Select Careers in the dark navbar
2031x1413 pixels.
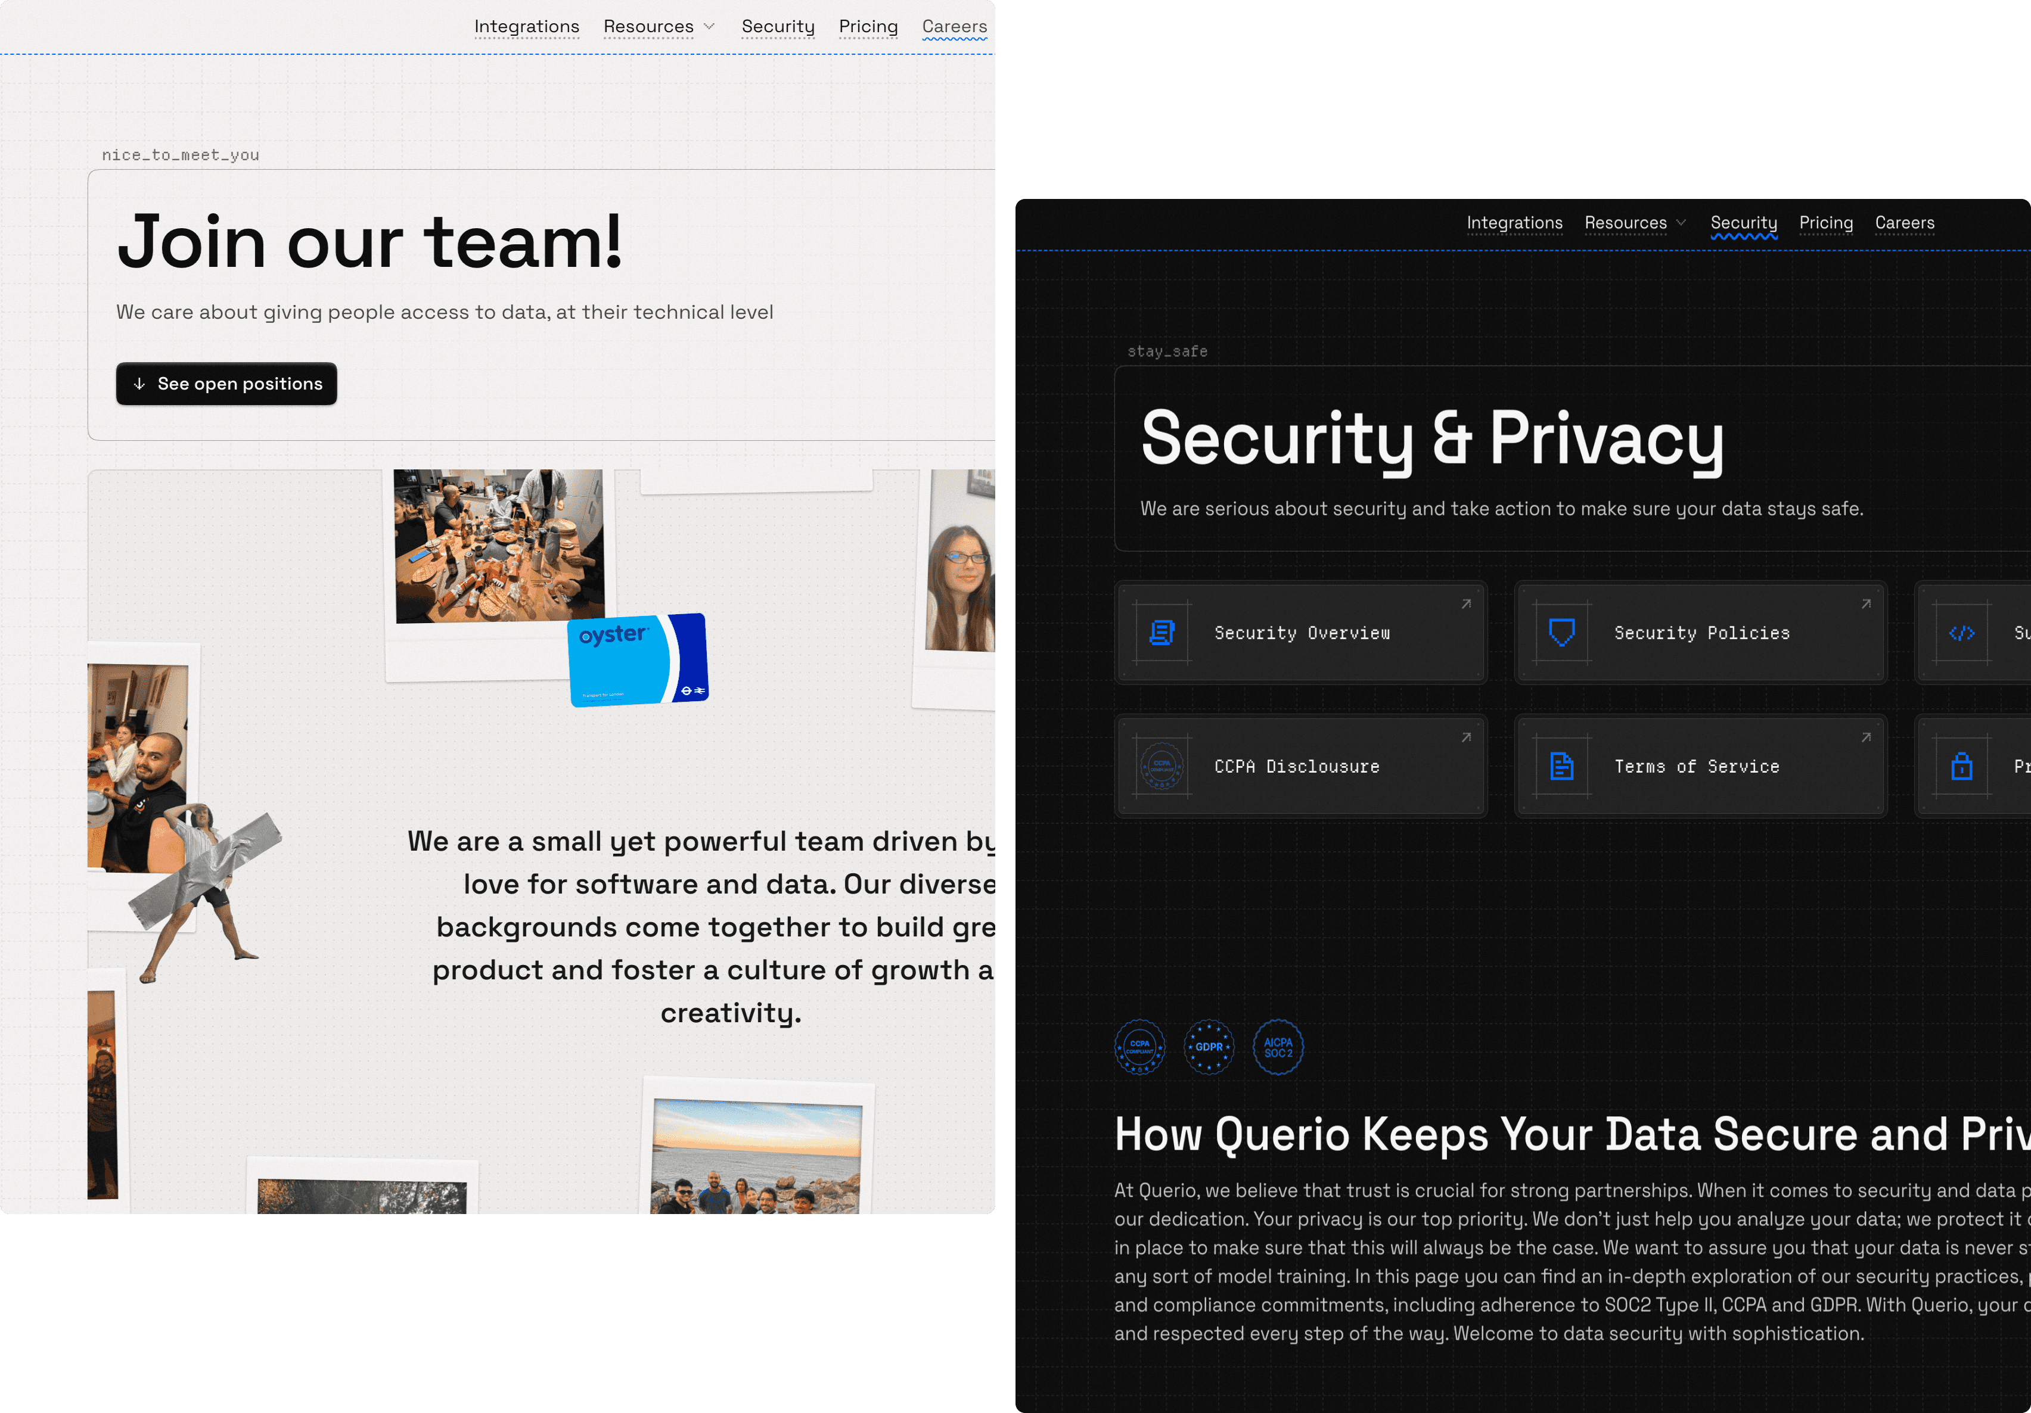(x=1905, y=223)
